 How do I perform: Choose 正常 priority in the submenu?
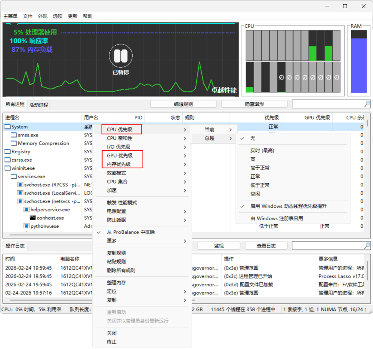point(293,177)
